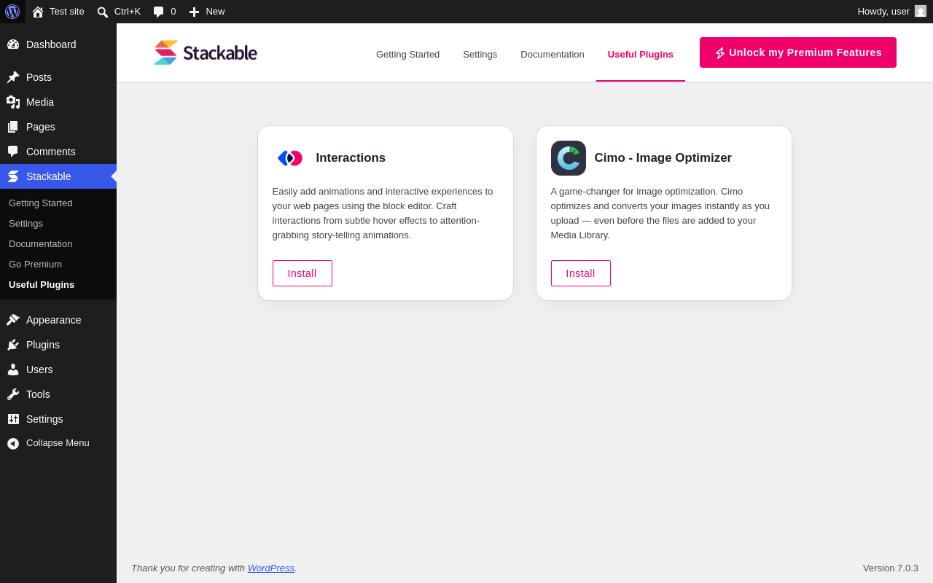Open the Ctrl+K search icon
The height and width of the screenshot is (583, 933).
pos(103,12)
